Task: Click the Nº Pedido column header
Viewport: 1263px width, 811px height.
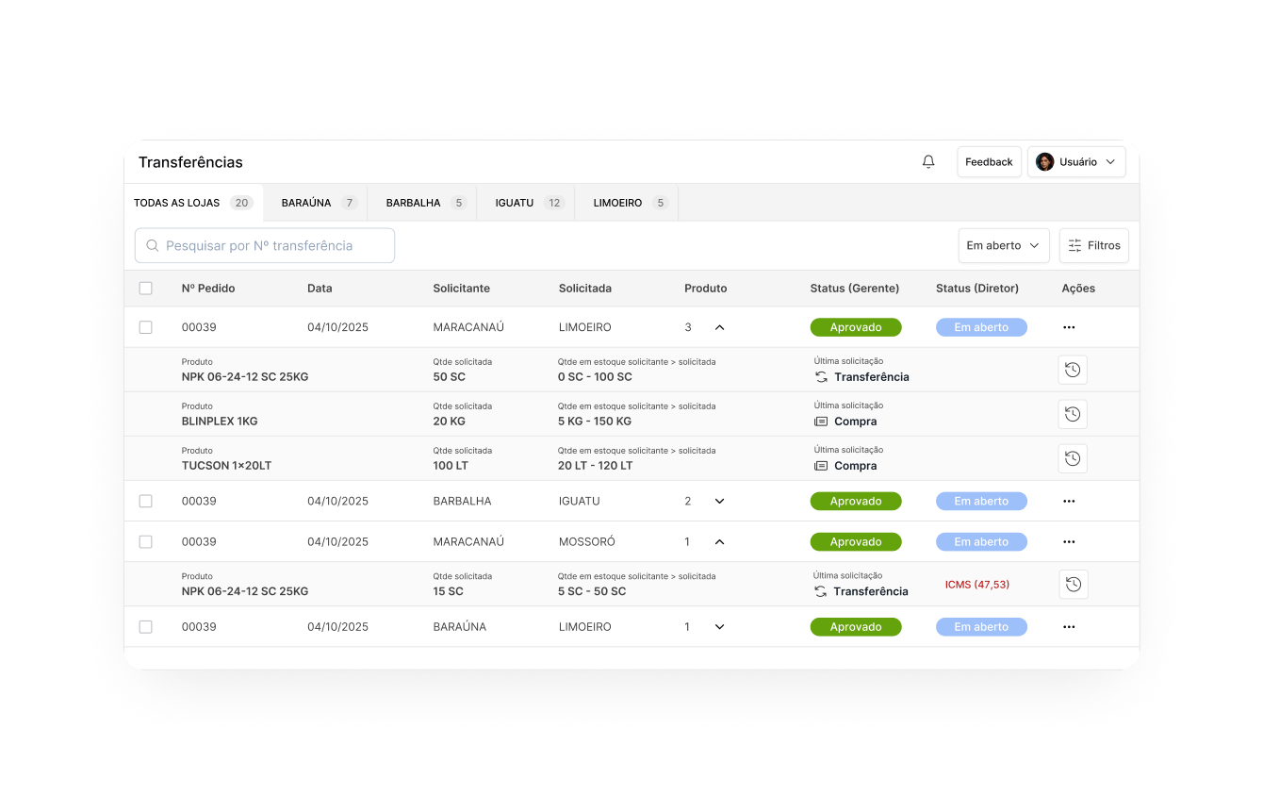Action: [208, 289]
